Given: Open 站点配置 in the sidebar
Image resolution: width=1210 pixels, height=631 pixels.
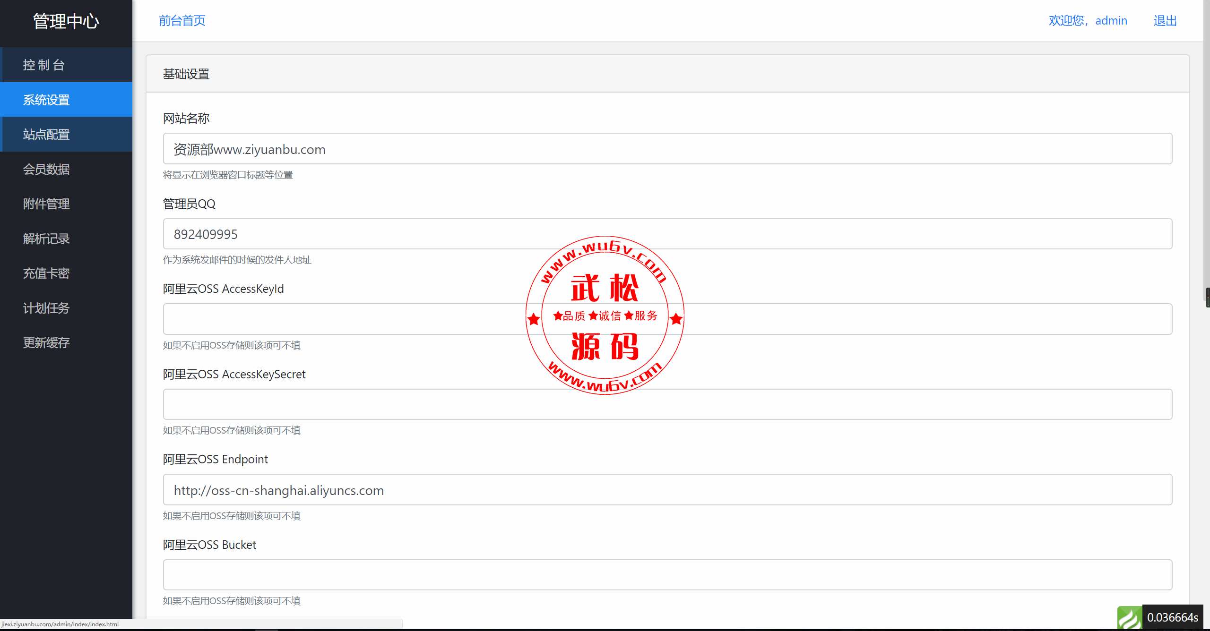Looking at the screenshot, I should point(66,134).
